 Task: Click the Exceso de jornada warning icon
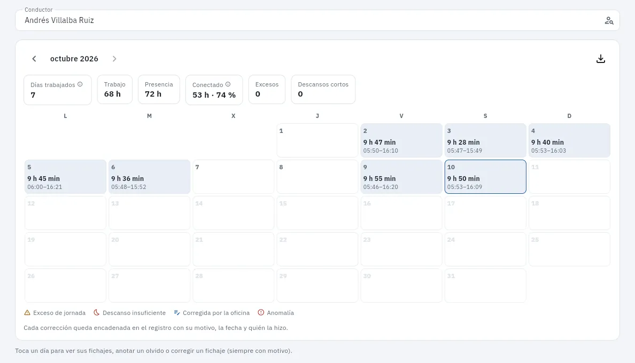point(27,312)
